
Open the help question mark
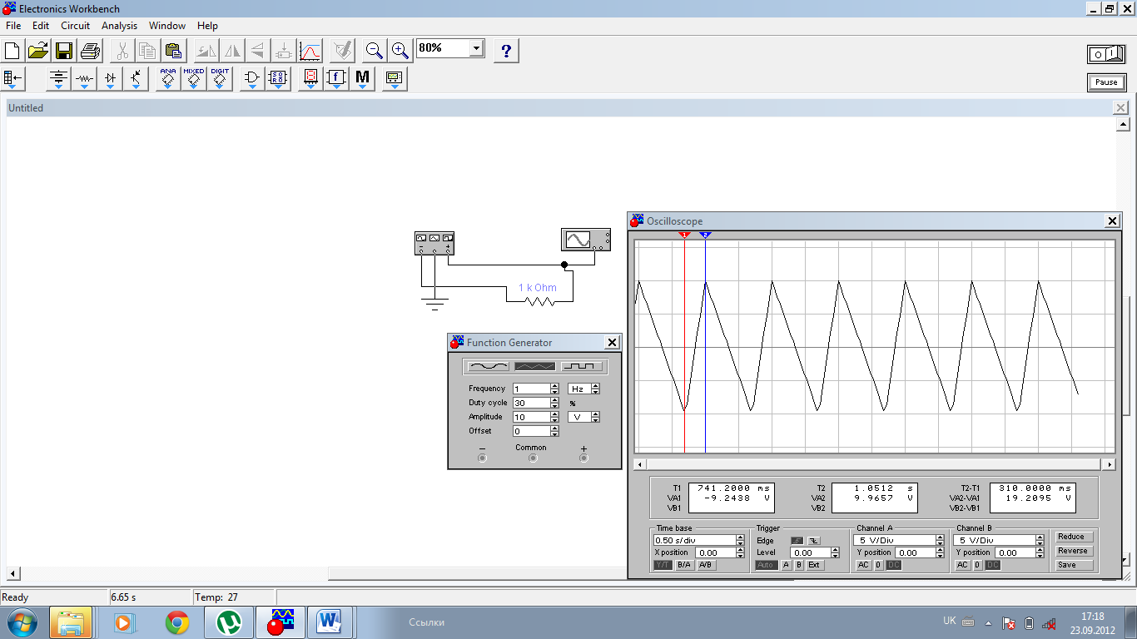[506, 51]
